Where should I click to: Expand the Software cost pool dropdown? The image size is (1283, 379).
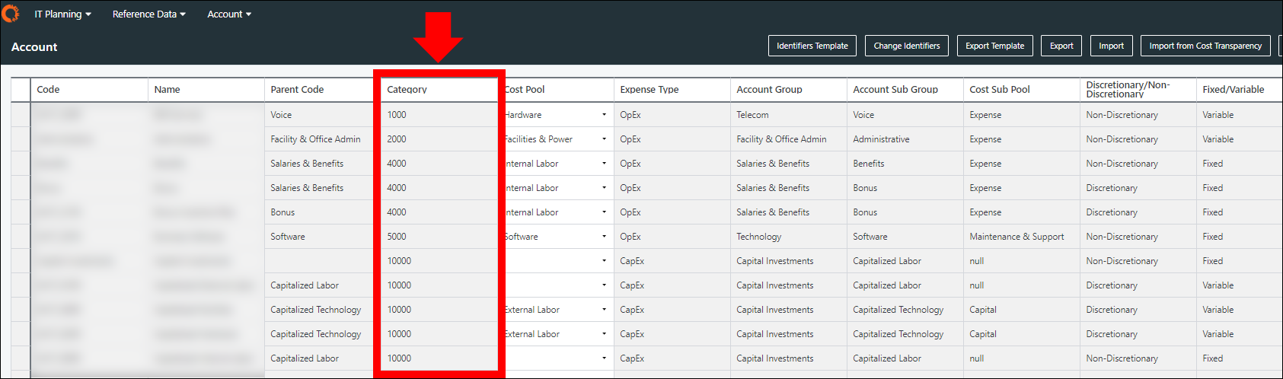pyautogui.click(x=604, y=237)
